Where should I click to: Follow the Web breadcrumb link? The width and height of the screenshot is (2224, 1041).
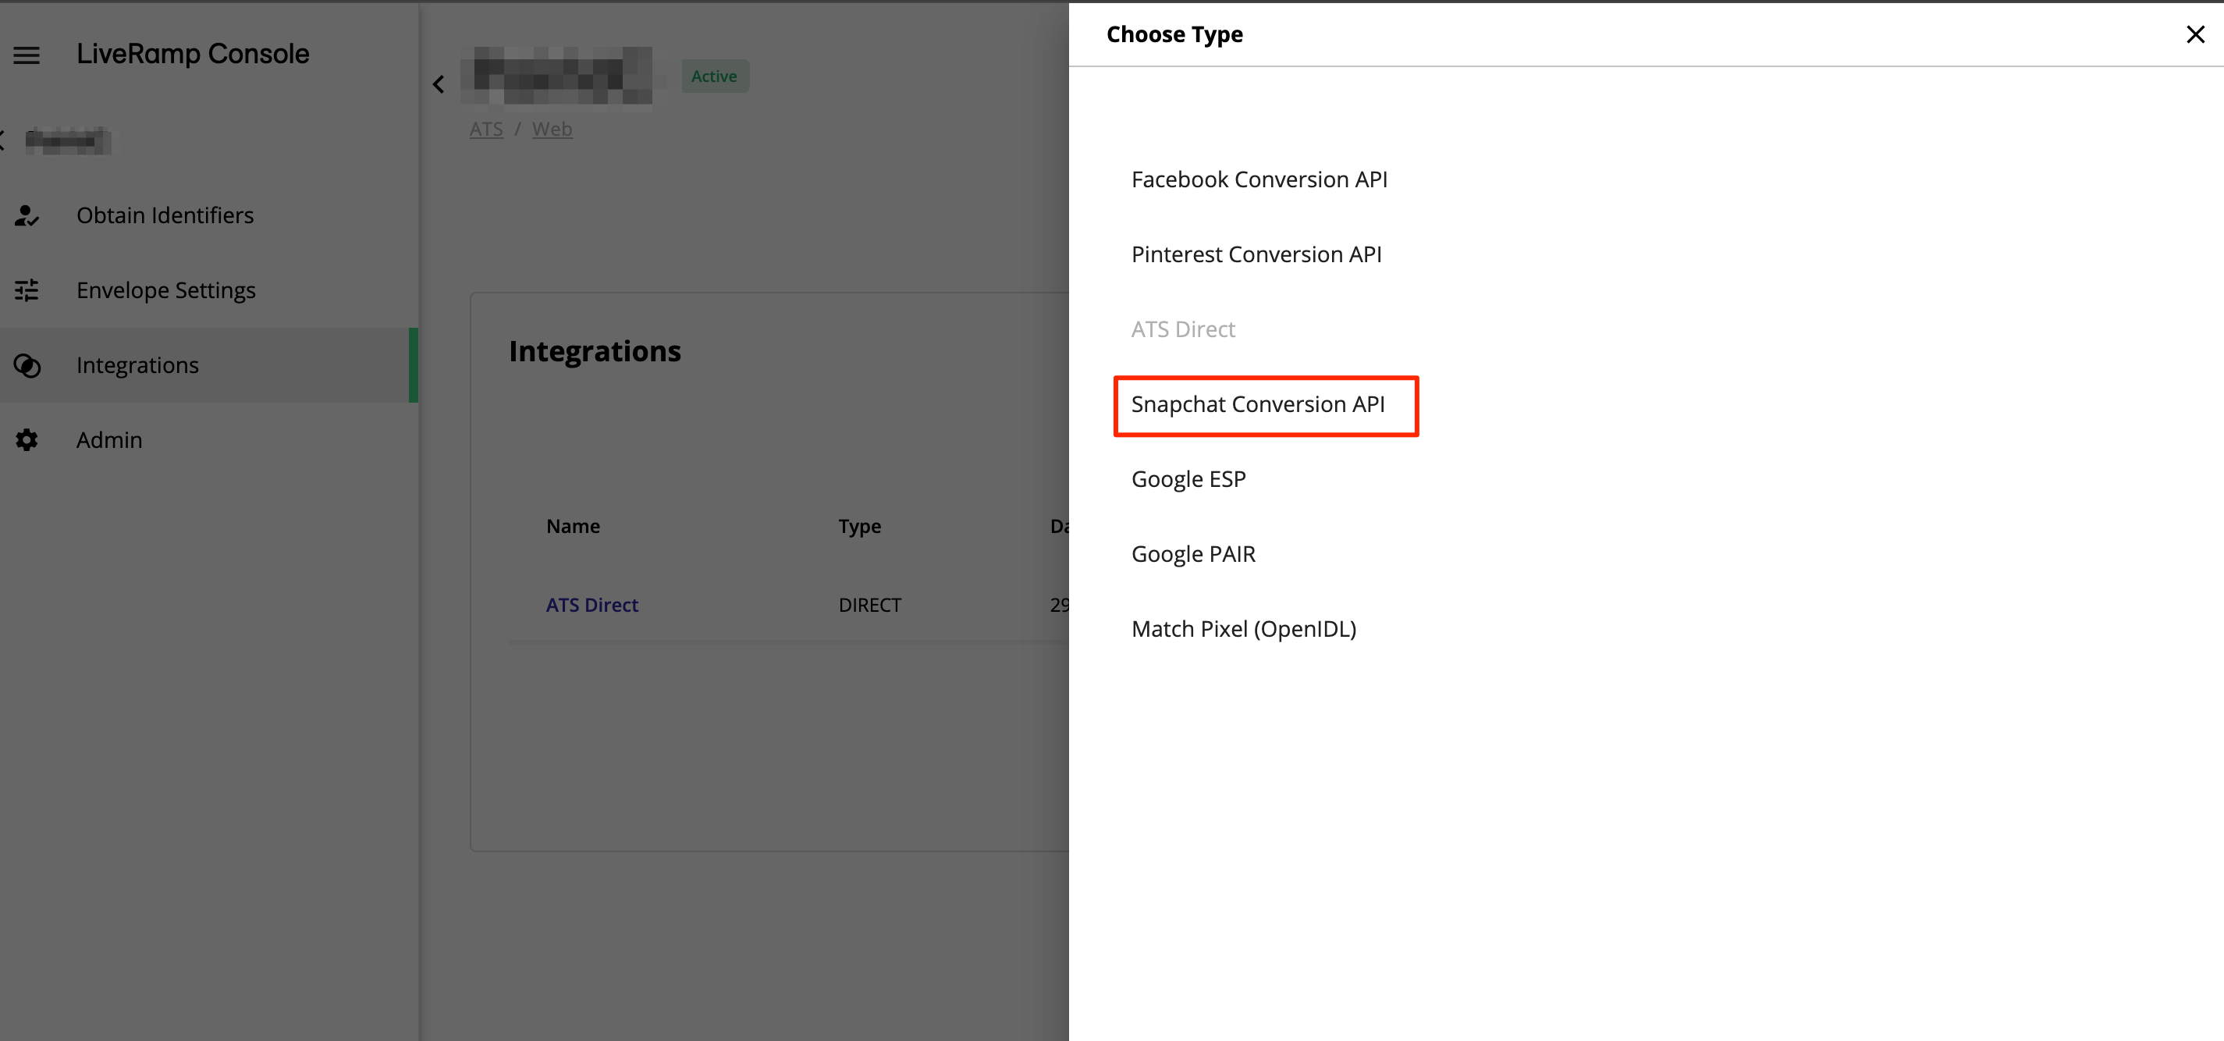click(552, 130)
